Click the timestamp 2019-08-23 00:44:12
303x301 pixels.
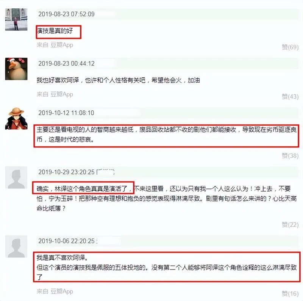pos(67,63)
